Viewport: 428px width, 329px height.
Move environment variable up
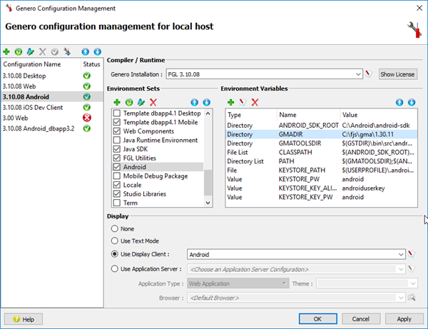click(x=399, y=102)
